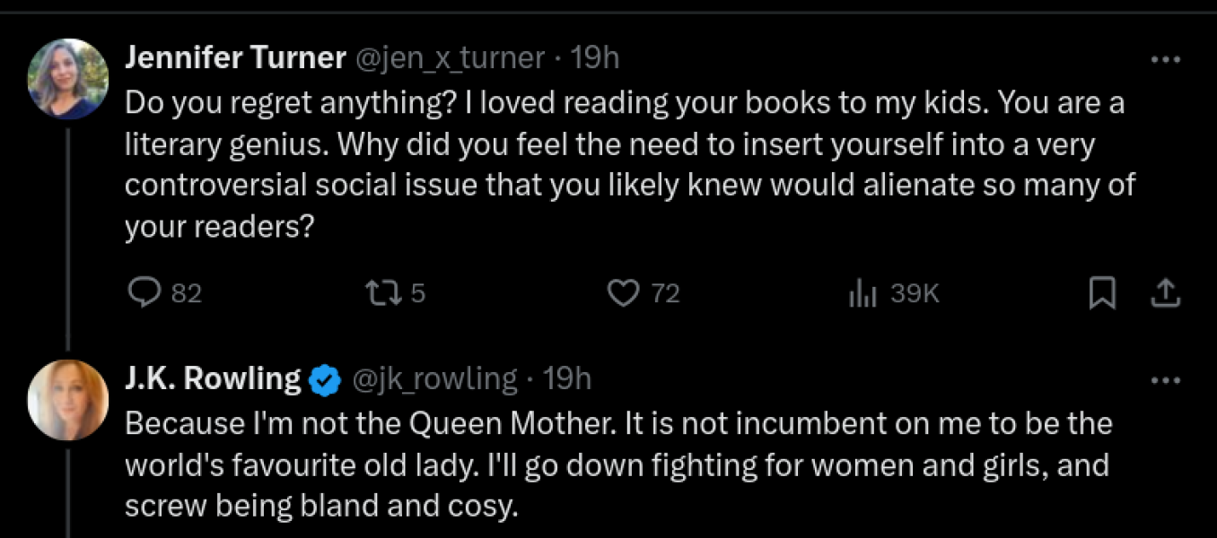Open the tweet text starting "Do you regret anything?"

(x=628, y=166)
